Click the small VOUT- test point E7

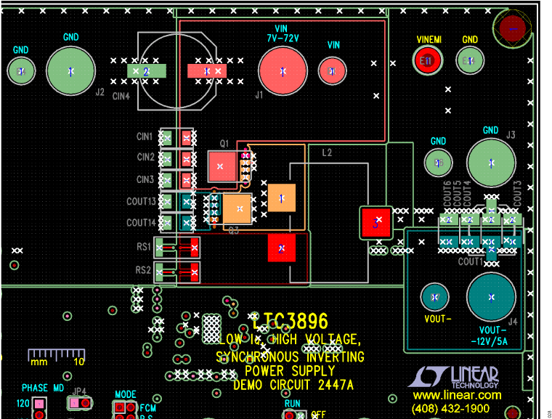pyautogui.click(x=434, y=297)
